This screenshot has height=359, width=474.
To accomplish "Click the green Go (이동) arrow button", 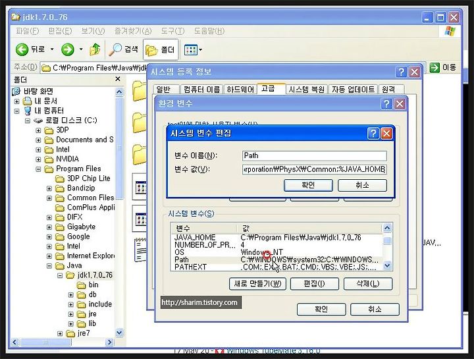I will tap(434, 67).
